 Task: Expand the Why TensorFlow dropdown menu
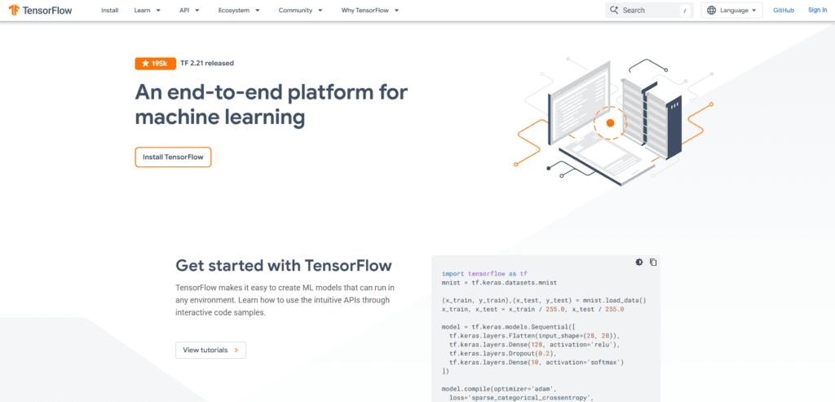click(x=370, y=10)
